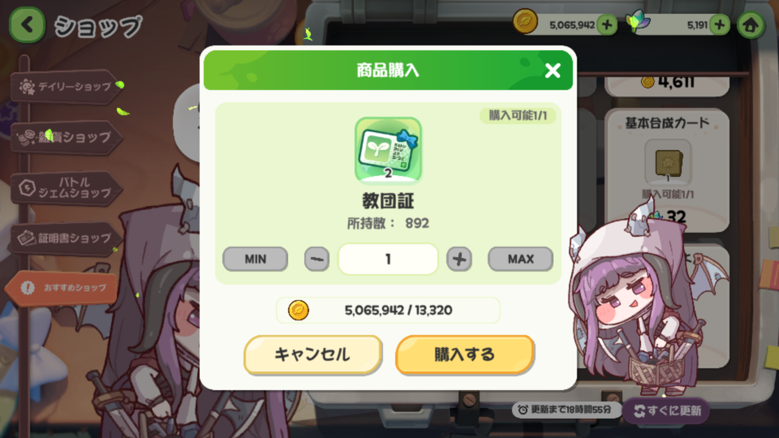Viewport: 779px width, 438px height.
Task: Add gold coins with the plus icon
Action: coord(607,25)
